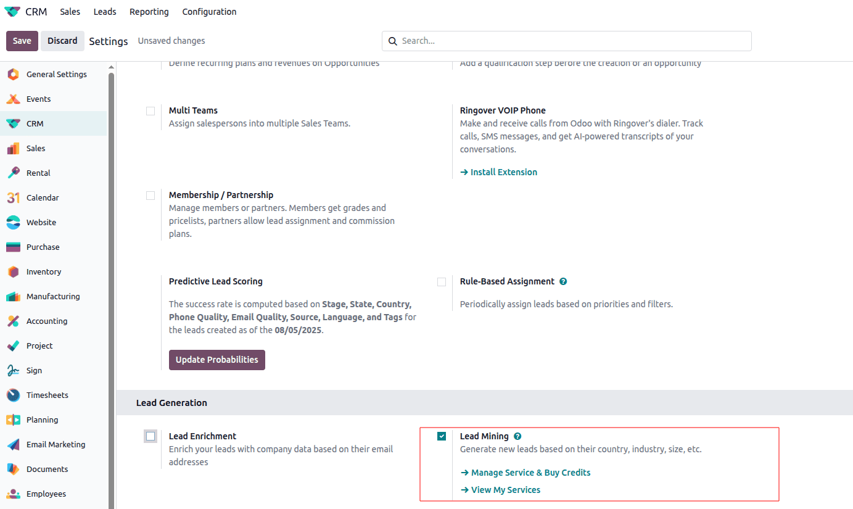853x509 pixels.
Task: Click the Events sidebar icon
Action: 13,99
